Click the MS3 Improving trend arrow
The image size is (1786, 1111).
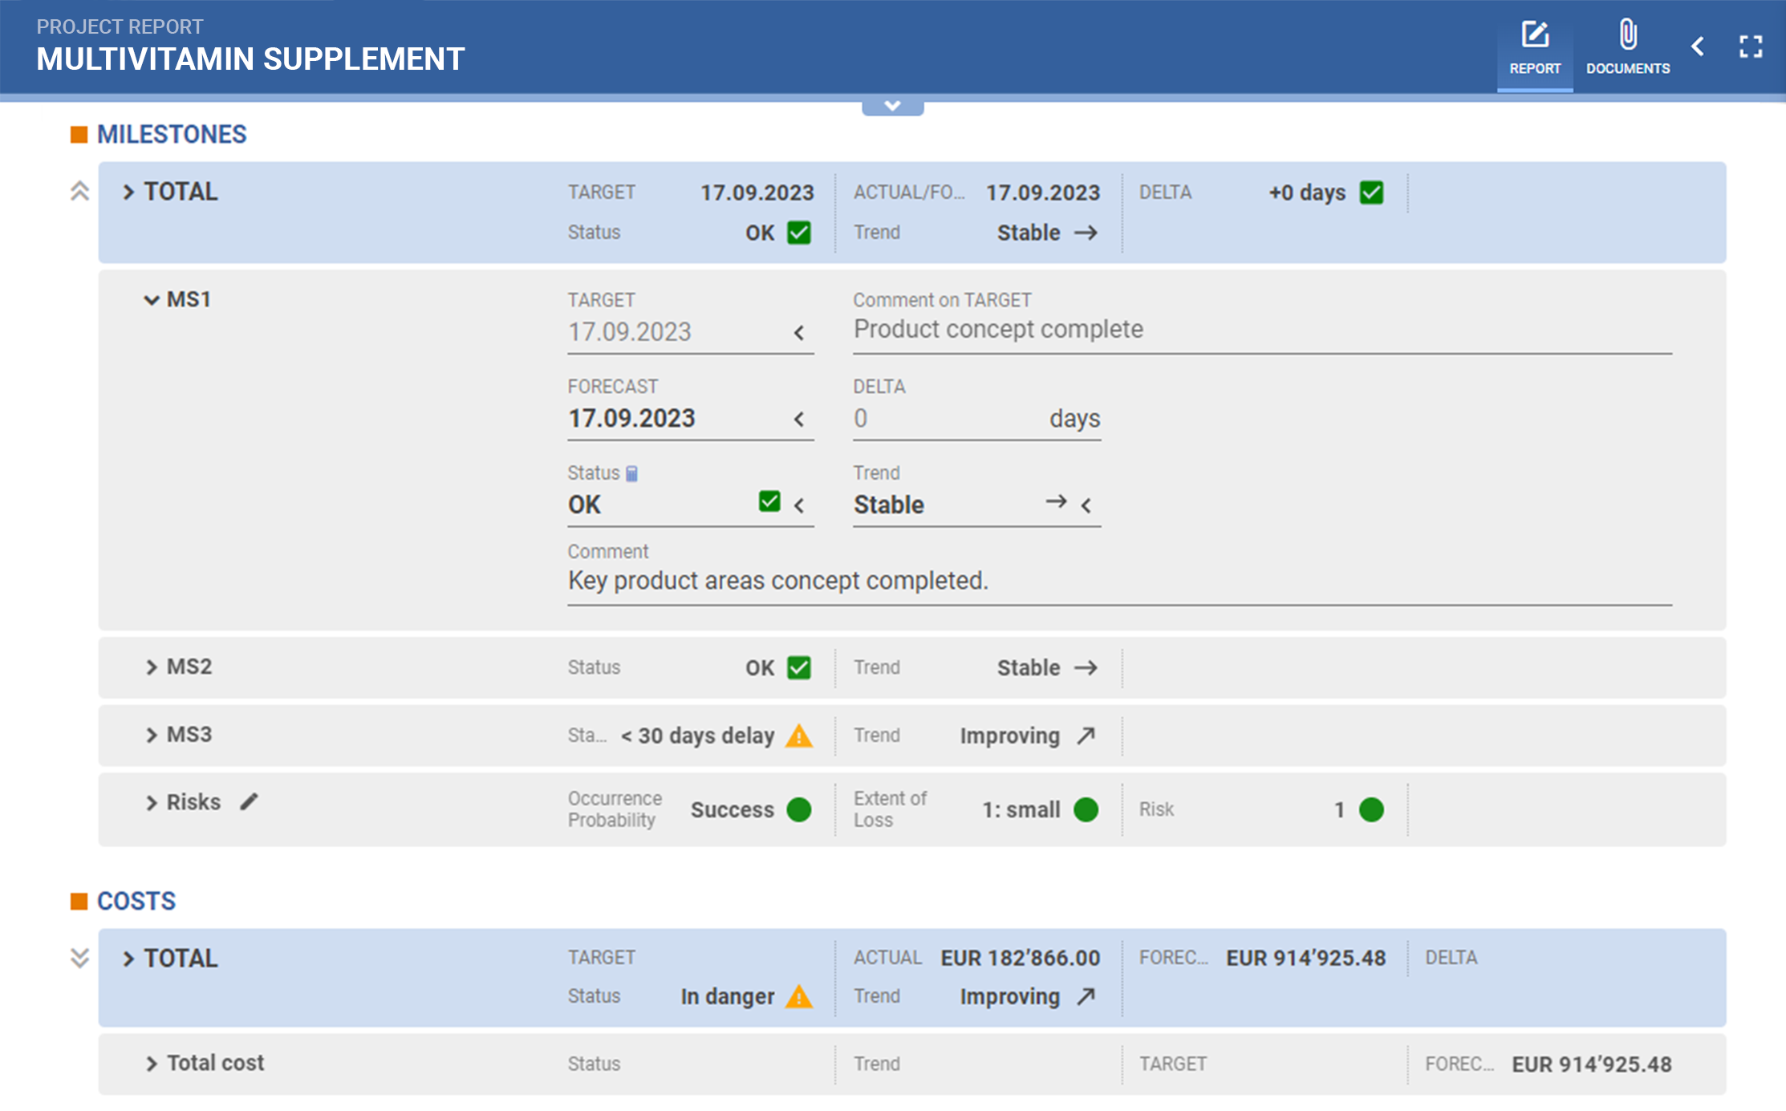(1086, 736)
